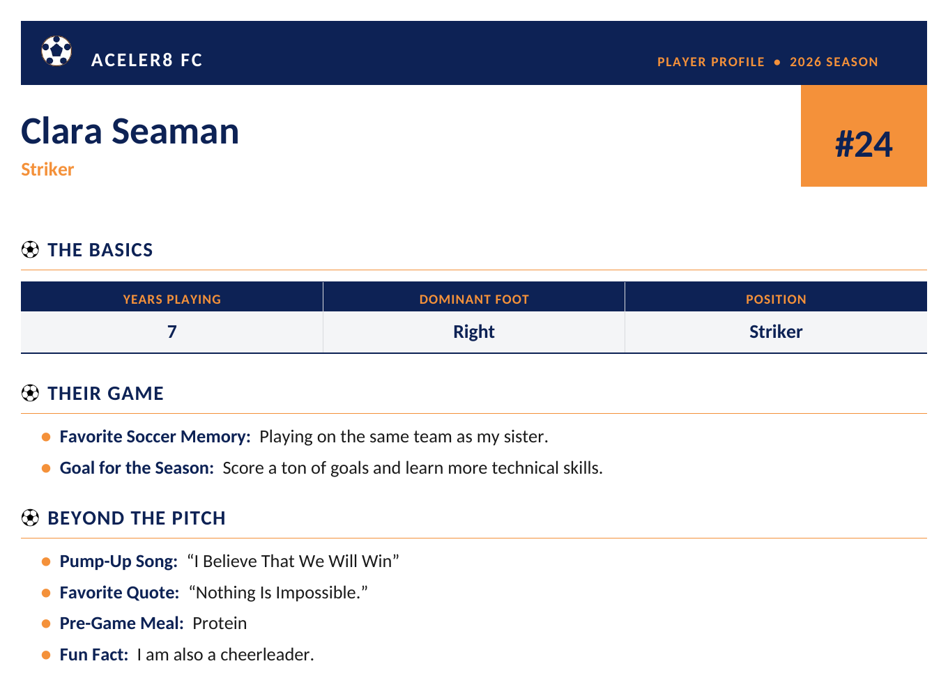Click the soccer ball icon beside THEIR GAME
Viewport: 948px width, 682px height.
tap(30, 393)
